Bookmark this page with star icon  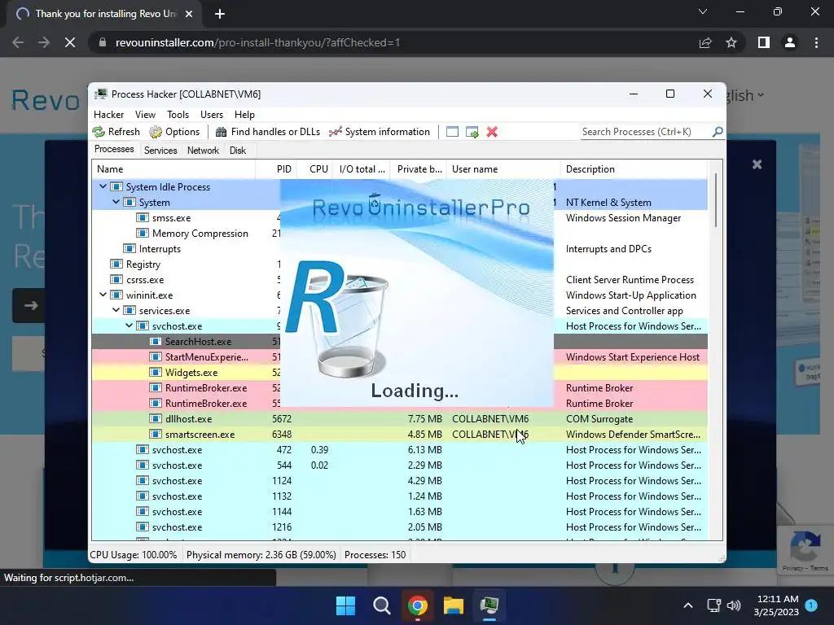[x=731, y=42]
